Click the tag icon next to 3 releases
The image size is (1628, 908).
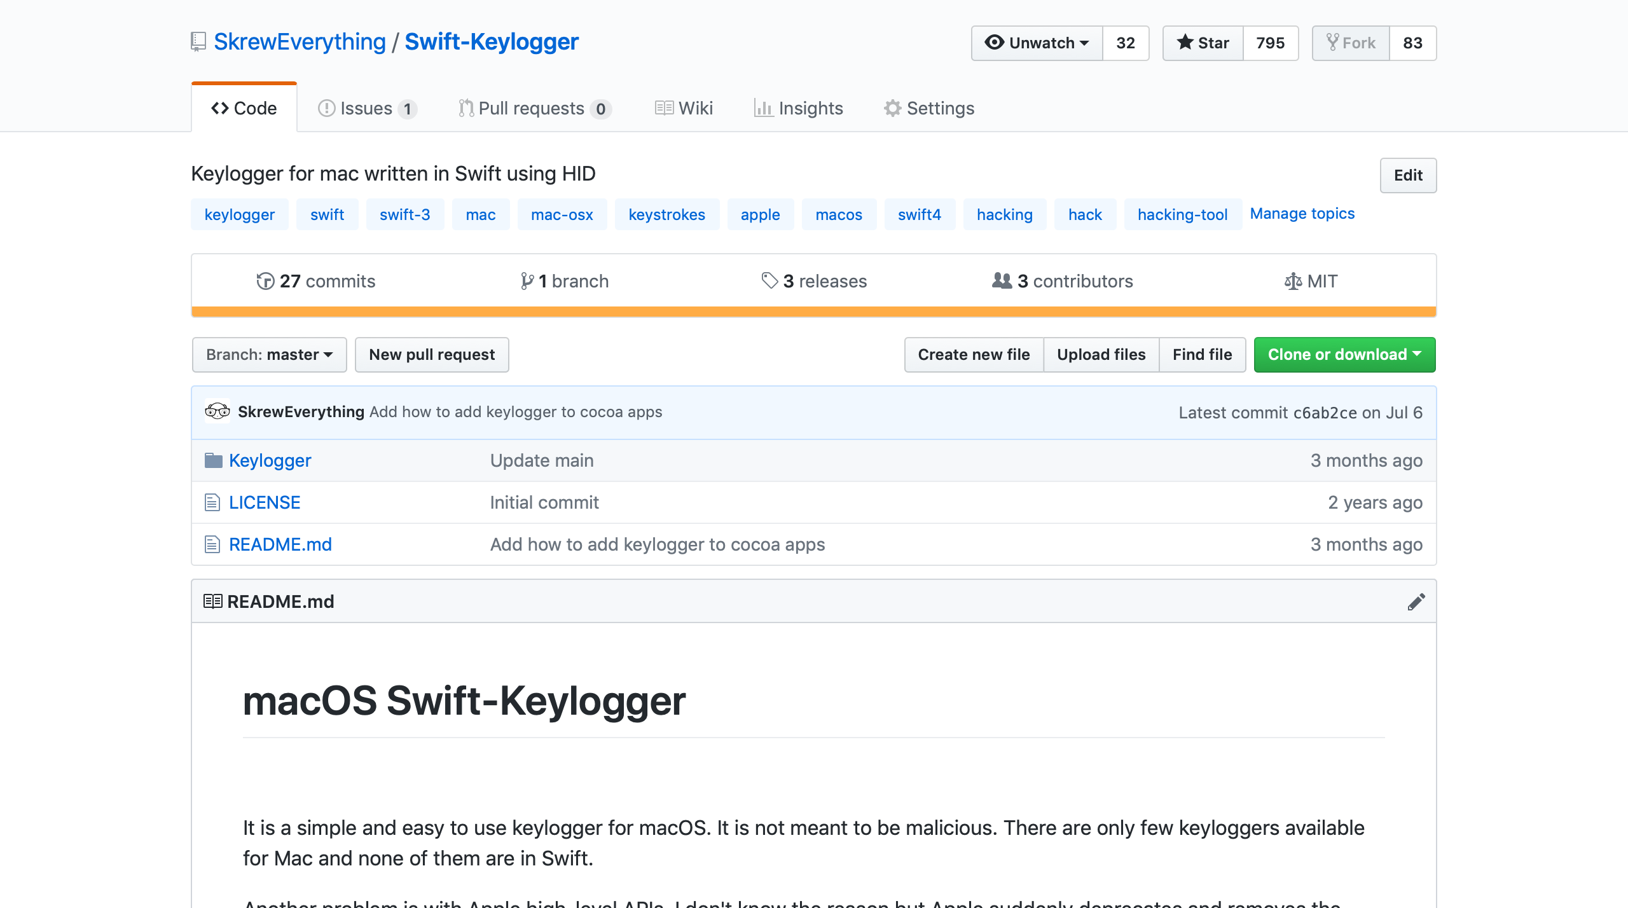[769, 280]
